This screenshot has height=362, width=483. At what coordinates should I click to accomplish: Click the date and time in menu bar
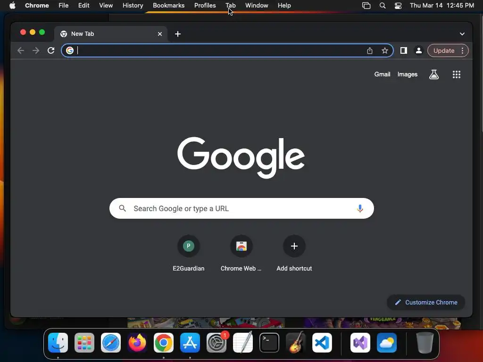(x=441, y=6)
